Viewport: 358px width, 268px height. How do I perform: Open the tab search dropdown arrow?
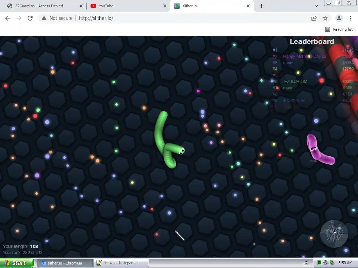316,6
